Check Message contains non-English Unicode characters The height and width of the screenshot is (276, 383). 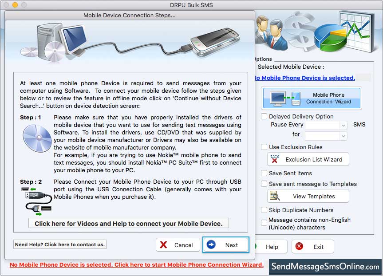click(x=264, y=223)
